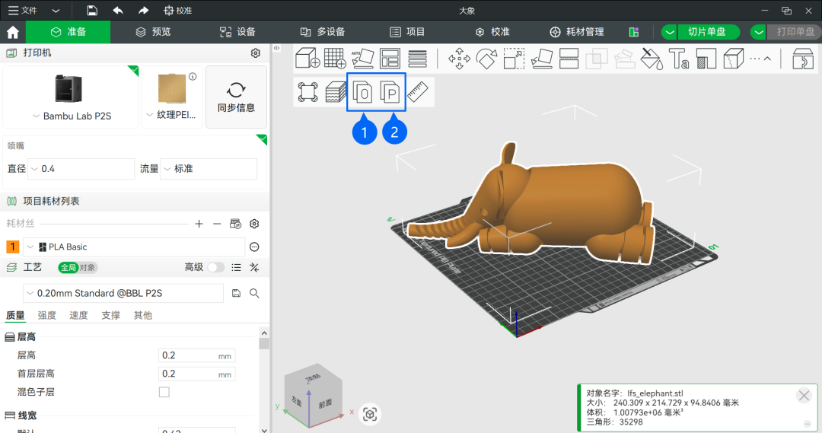Open the variable layer height tool
Viewport: 822px width, 433px height.
(336, 92)
